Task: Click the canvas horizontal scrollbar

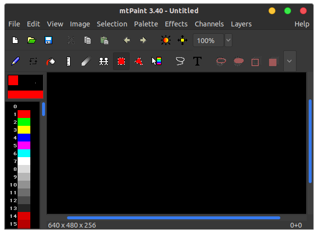Action: 174,218
